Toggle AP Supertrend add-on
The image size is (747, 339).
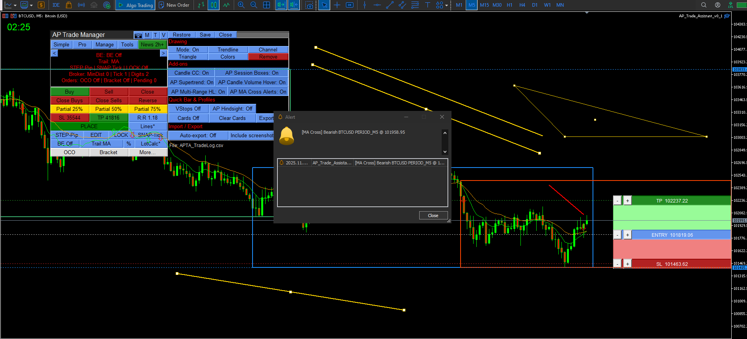(x=191, y=82)
